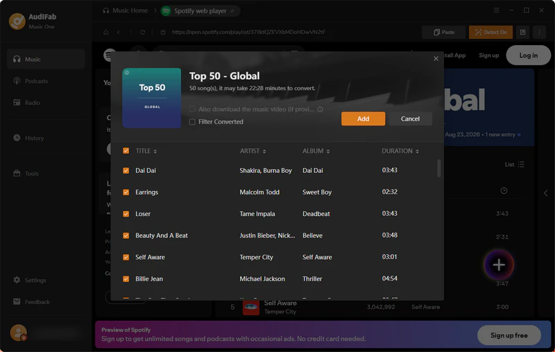The height and width of the screenshot is (352, 555).
Task: Click the Log in button
Action: click(x=528, y=56)
